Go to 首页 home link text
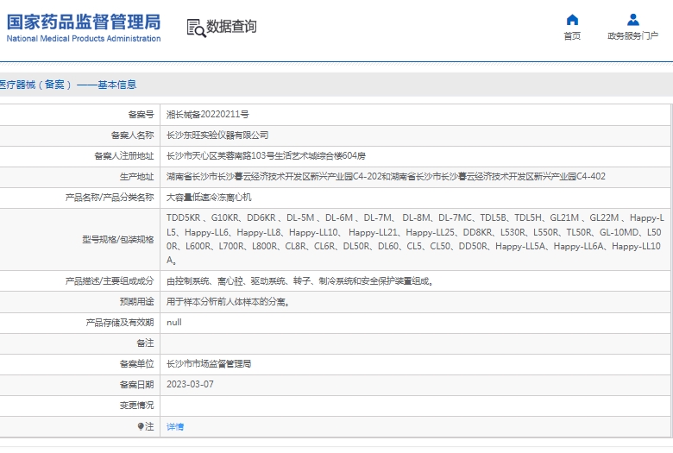The width and height of the screenshot is (673, 453). coord(572,36)
